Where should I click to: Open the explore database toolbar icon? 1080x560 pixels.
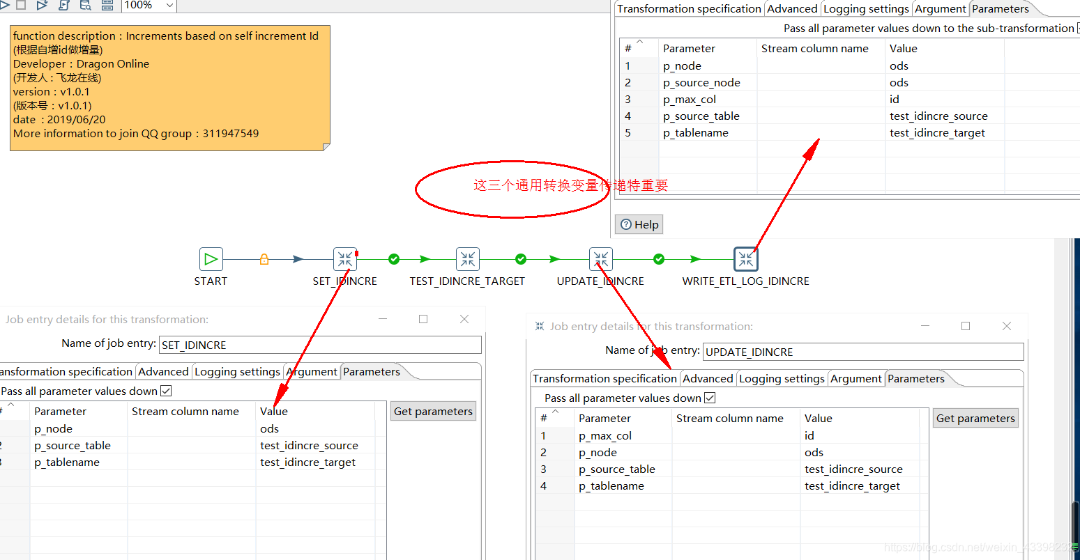pos(85,5)
